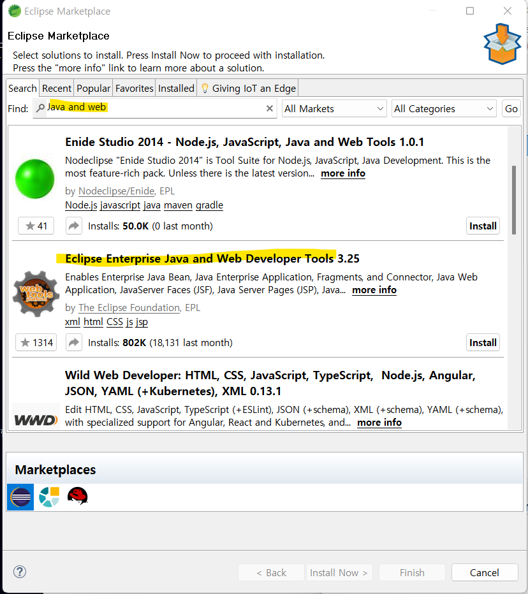Switch to the Recent tab
Screen dimensions: 528x594
pos(57,88)
